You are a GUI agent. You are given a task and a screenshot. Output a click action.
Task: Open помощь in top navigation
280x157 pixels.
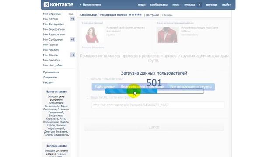tap(212, 5)
